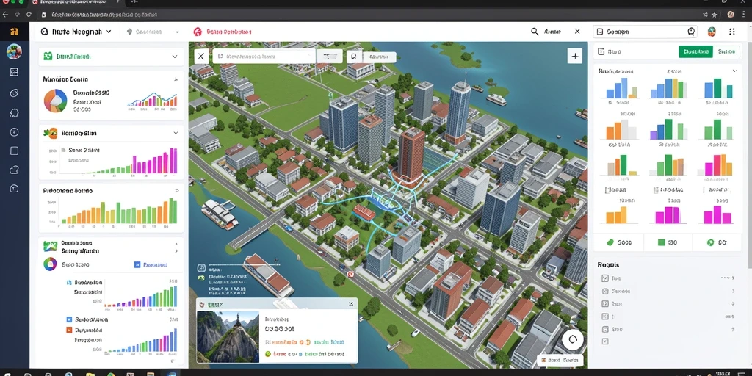Click the green ring indicator in stats row
Screen dimensions: 752x376
point(710,242)
